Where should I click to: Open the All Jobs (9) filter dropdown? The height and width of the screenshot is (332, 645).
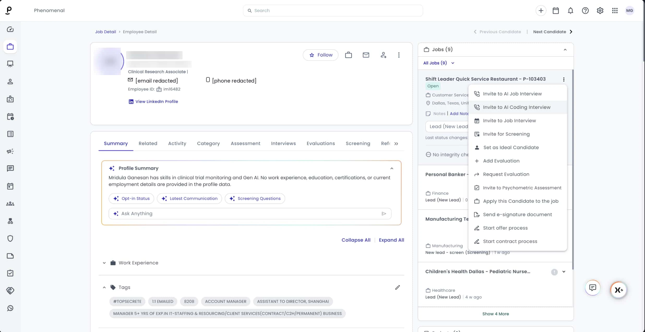click(439, 63)
